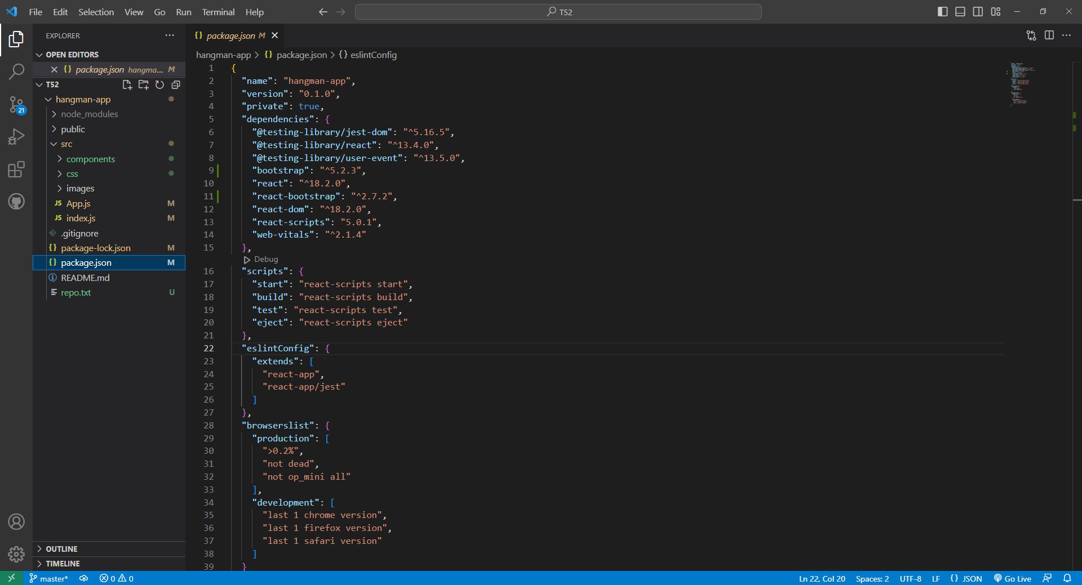1082x585 pixels.
Task: Open the Help menu
Action: [254, 12]
